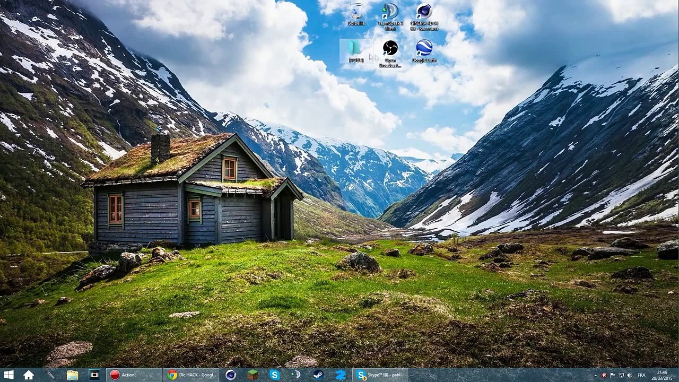Open the Action Center flag icon

pos(612,375)
